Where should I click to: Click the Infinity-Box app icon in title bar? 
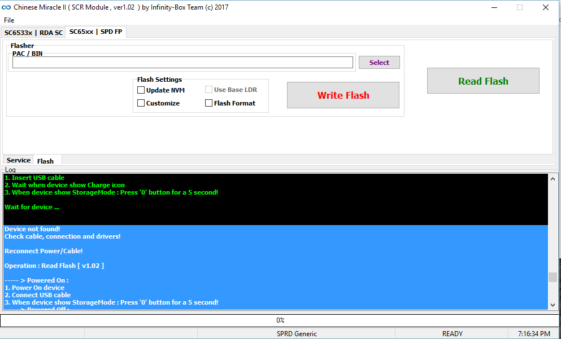[6, 7]
